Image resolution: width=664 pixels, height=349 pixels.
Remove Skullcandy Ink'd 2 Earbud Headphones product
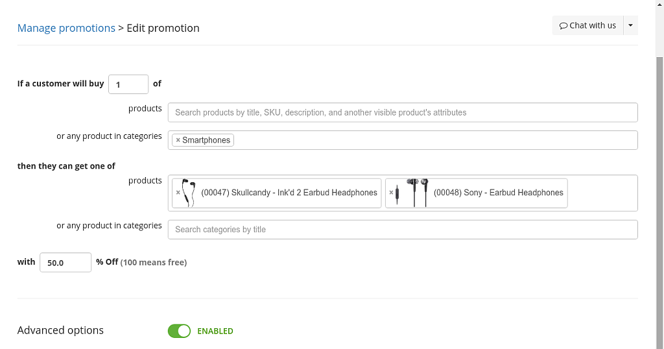(x=178, y=193)
